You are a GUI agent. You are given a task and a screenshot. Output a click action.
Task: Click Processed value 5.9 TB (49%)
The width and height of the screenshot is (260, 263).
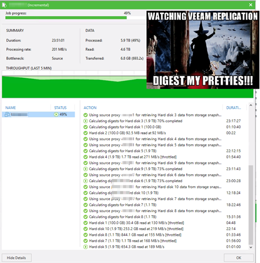tap(131, 40)
